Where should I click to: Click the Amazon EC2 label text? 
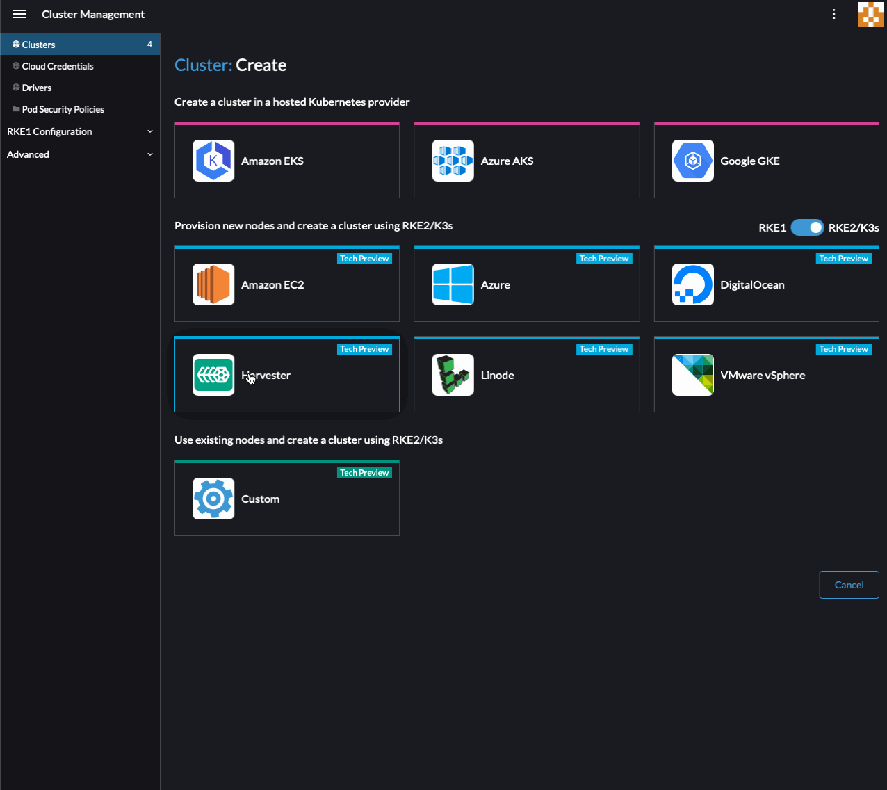tap(272, 284)
